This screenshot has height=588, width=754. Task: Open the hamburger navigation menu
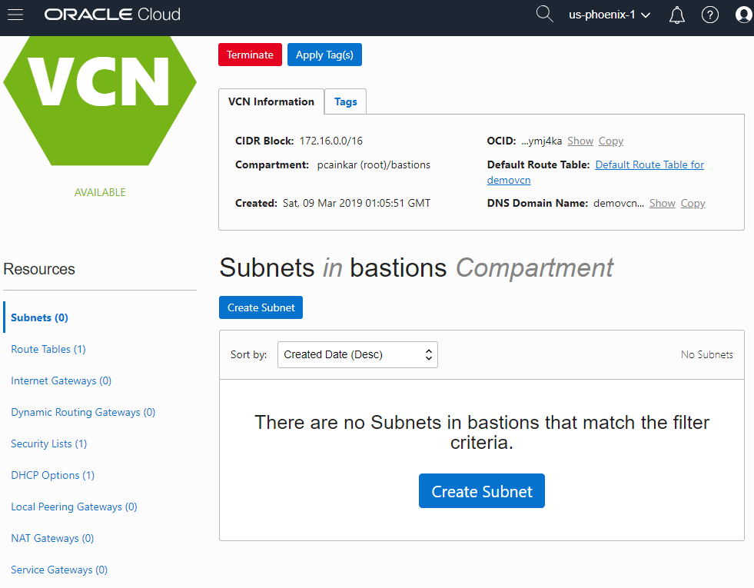(x=15, y=15)
